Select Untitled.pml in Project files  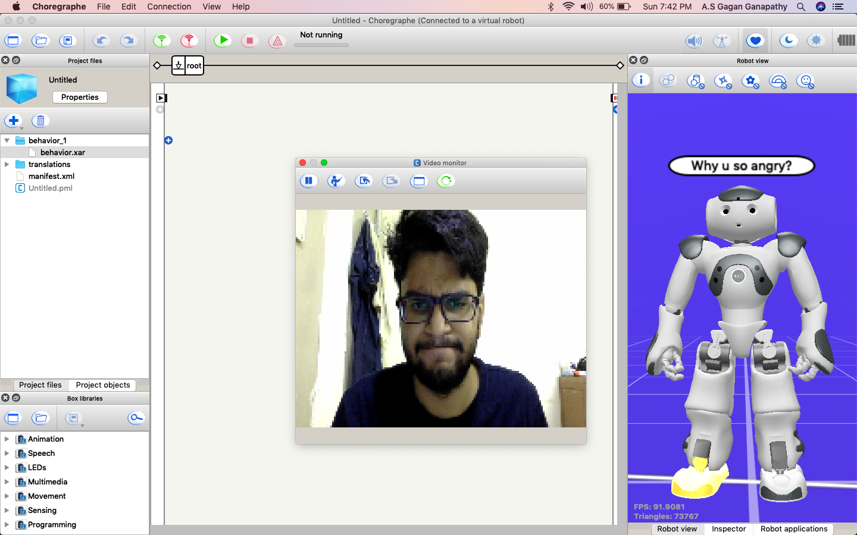[x=51, y=188]
